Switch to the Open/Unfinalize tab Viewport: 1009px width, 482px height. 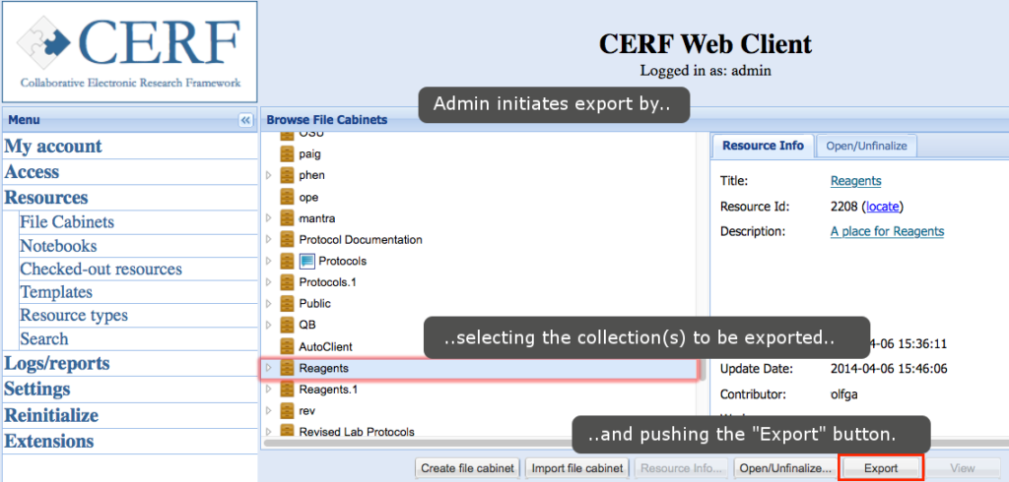click(866, 146)
